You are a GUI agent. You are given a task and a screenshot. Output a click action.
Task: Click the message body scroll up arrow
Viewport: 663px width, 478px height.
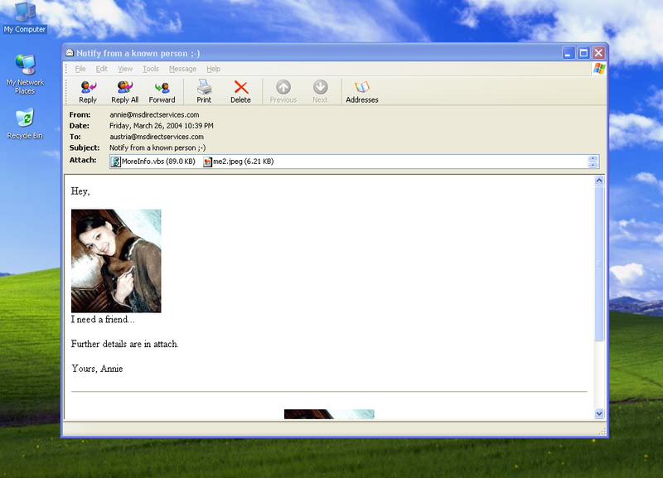[x=599, y=181]
